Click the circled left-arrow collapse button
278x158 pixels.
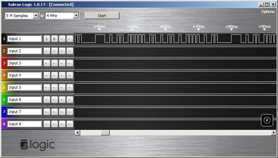(x=267, y=120)
